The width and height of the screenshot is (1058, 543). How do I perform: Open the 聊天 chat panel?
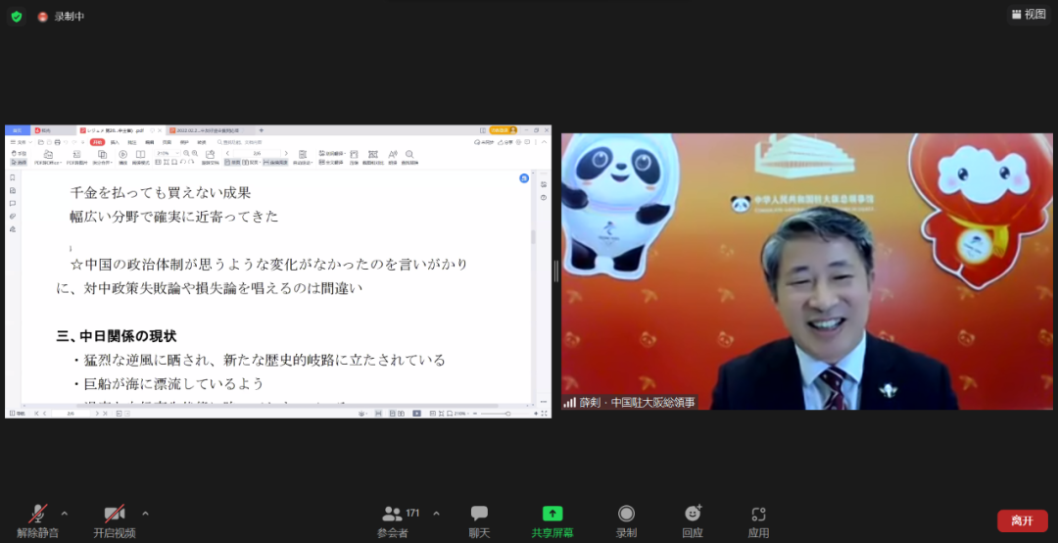tap(479, 520)
